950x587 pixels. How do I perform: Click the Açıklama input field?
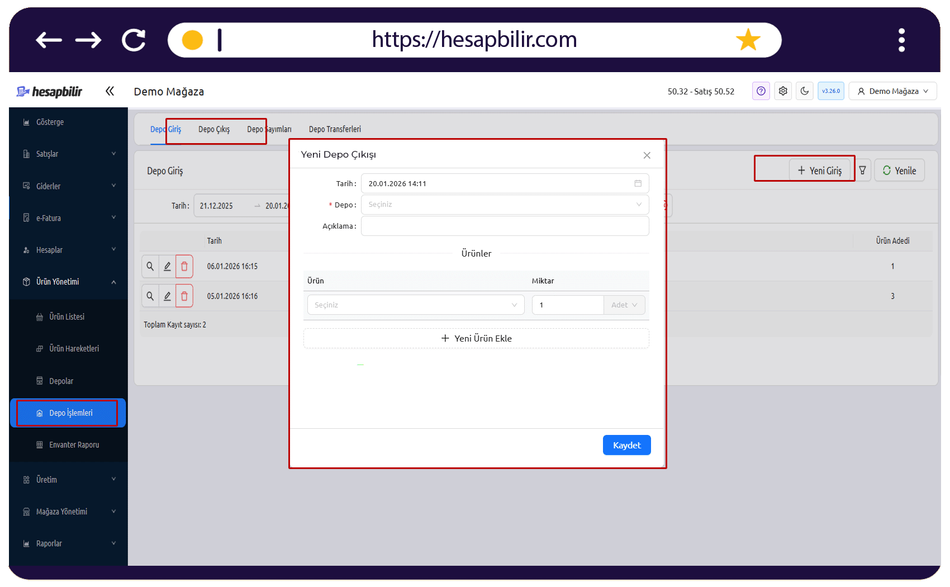pyautogui.click(x=505, y=226)
